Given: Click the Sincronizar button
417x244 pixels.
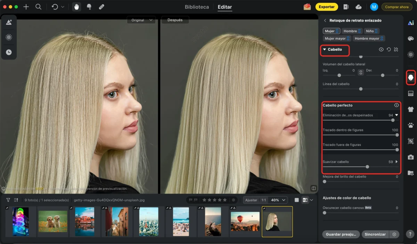Looking at the screenshot, I should [x=375, y=234].
